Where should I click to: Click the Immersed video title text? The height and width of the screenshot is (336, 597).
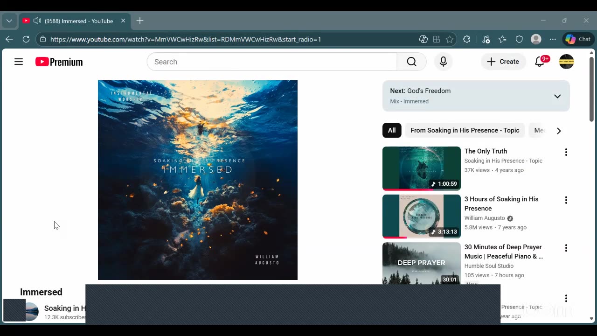41,292
